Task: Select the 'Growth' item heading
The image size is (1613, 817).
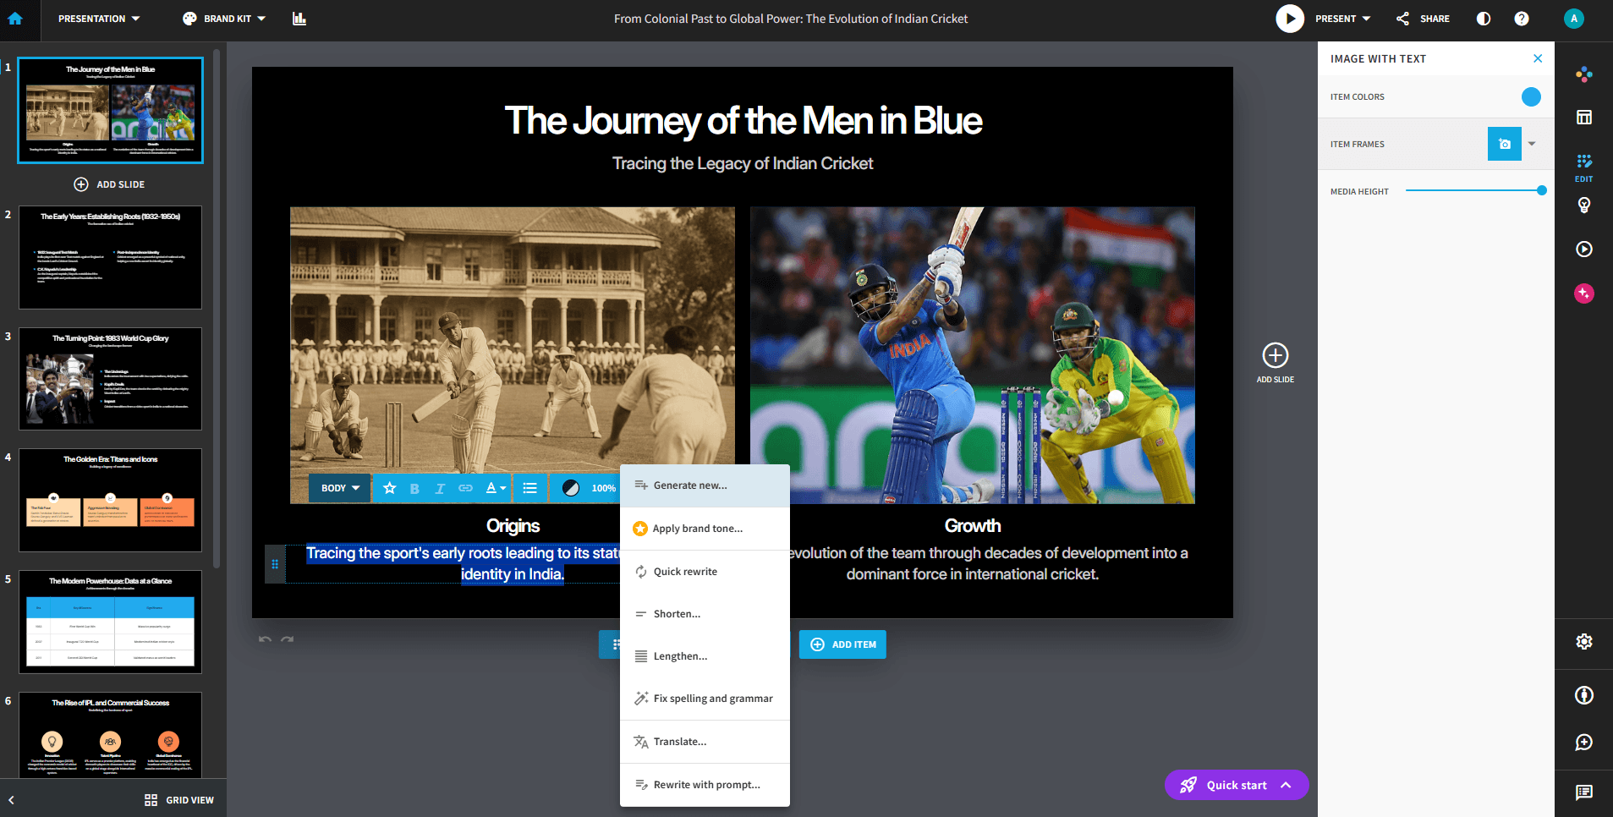Action: click(973, 526)
